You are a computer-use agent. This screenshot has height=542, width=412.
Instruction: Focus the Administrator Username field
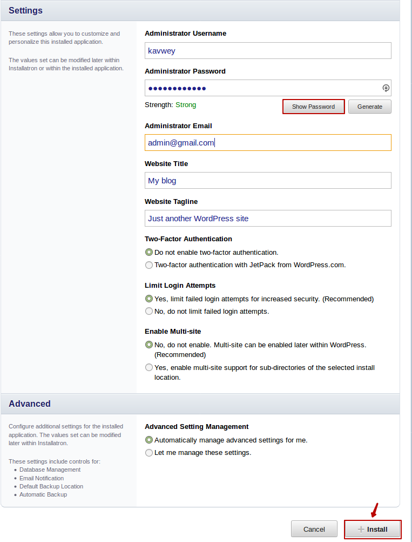coord(268,51)
